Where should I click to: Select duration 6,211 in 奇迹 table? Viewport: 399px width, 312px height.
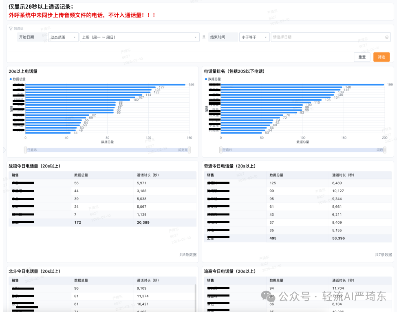pos(337,214)
